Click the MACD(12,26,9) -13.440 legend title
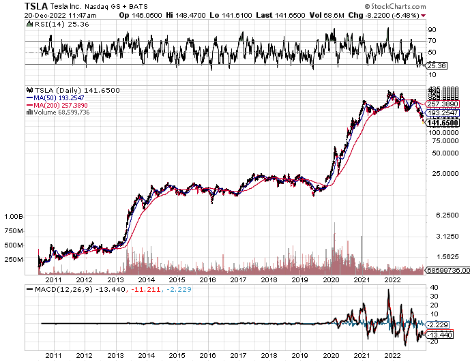The height and width of the screenshot is (362, 470). click(x=80, y=290)
